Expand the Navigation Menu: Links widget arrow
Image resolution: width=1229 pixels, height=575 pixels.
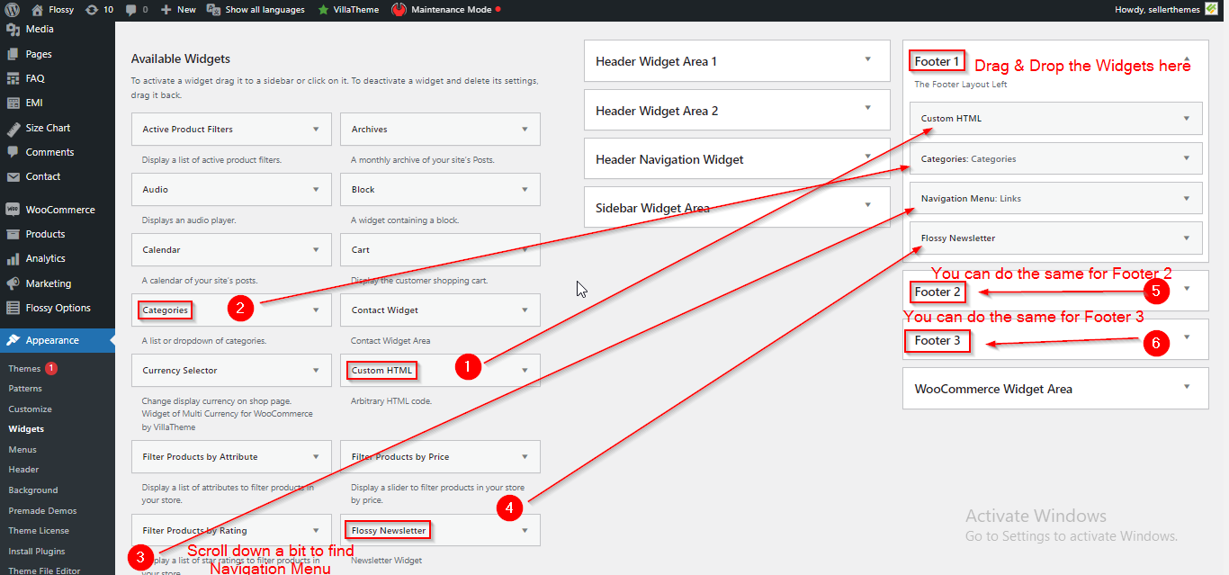(1187, 199)
